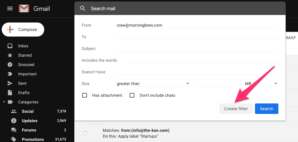Click the Starred star icon

tap(10, 55)
